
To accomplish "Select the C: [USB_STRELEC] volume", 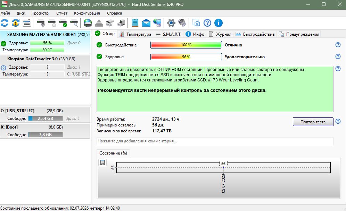I will click(x=45, y=114).
